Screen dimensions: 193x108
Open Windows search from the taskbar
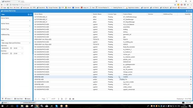pyautogui.click(x=7, y=106)
